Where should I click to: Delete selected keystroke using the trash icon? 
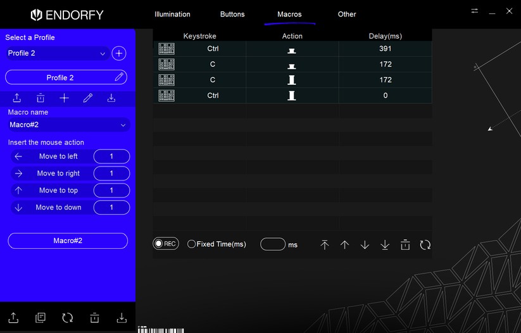point(405,245)
